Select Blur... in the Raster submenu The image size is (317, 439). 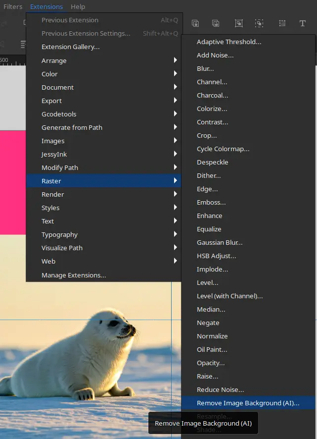click(x=248, y=68)
